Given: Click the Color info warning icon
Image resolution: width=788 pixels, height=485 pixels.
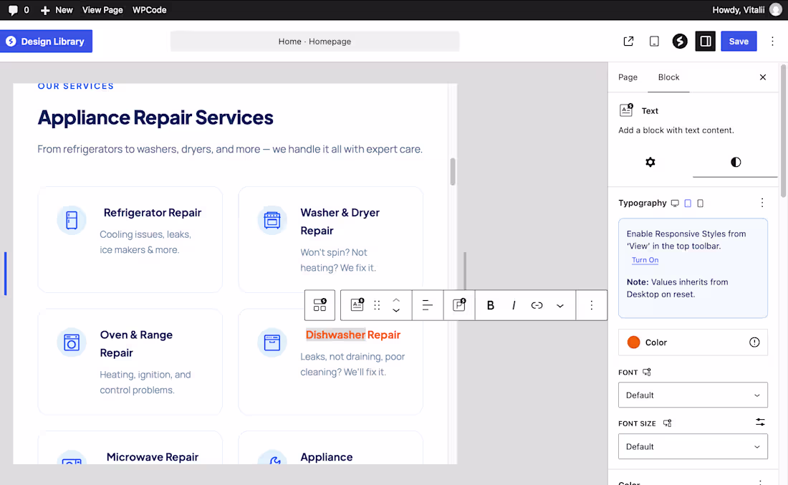Looking at the screenshot, I should (x=754, y=342).
